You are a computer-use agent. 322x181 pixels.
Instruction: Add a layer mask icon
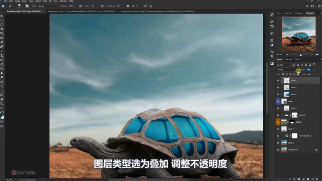[x=298, y=179]
